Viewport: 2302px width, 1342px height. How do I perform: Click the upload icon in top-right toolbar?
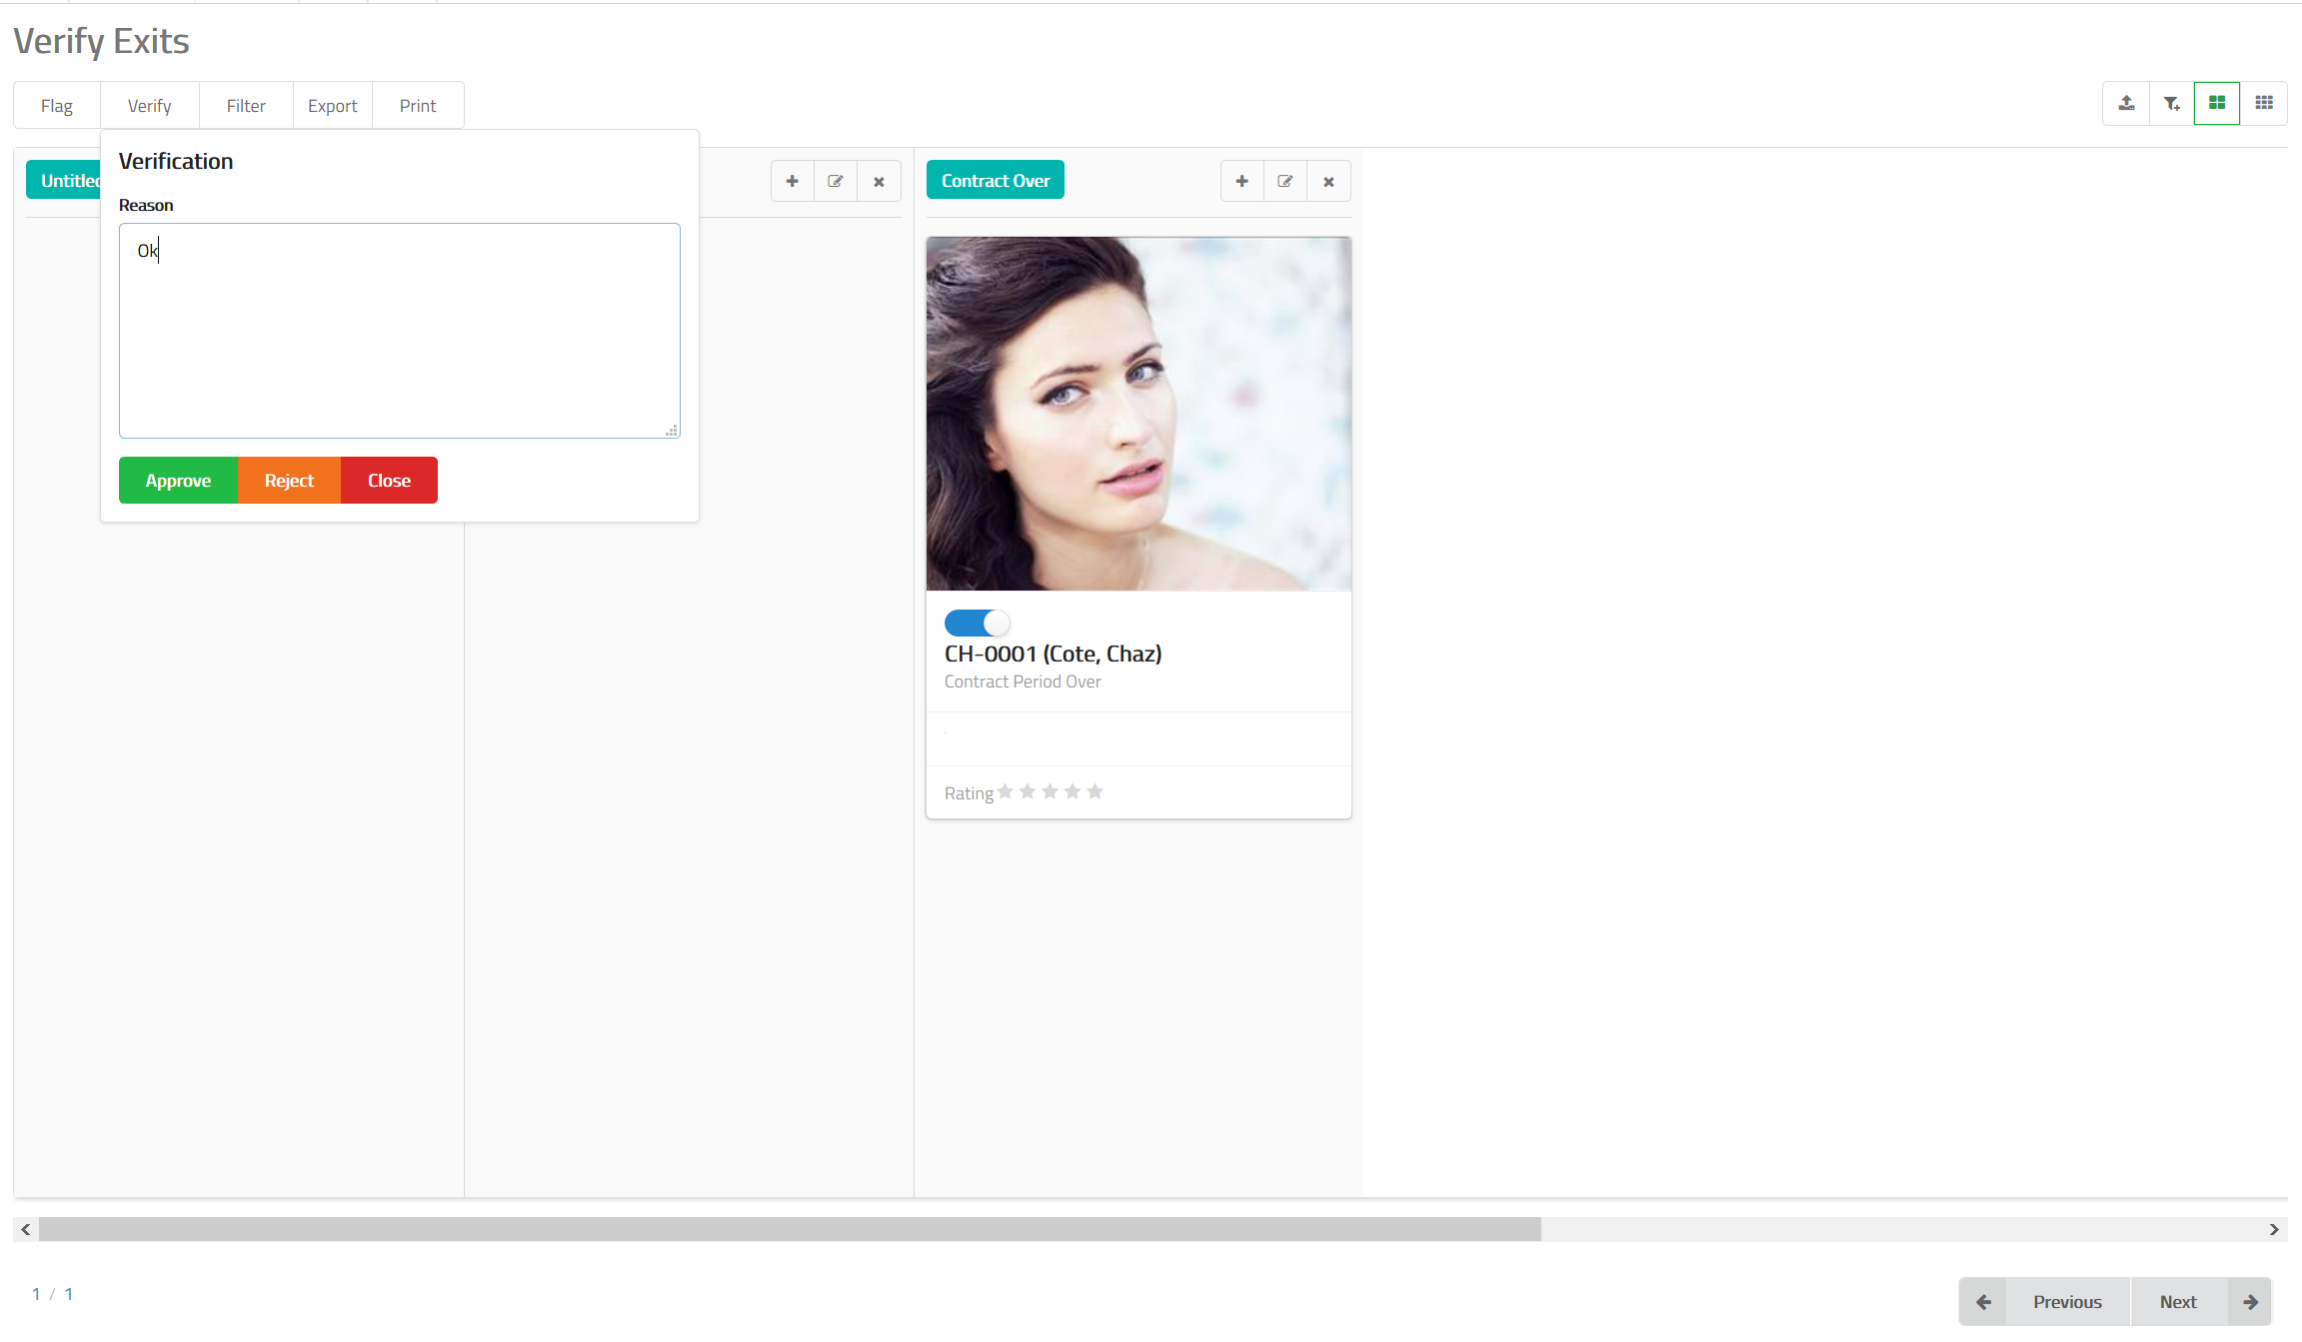point(2126,103)
